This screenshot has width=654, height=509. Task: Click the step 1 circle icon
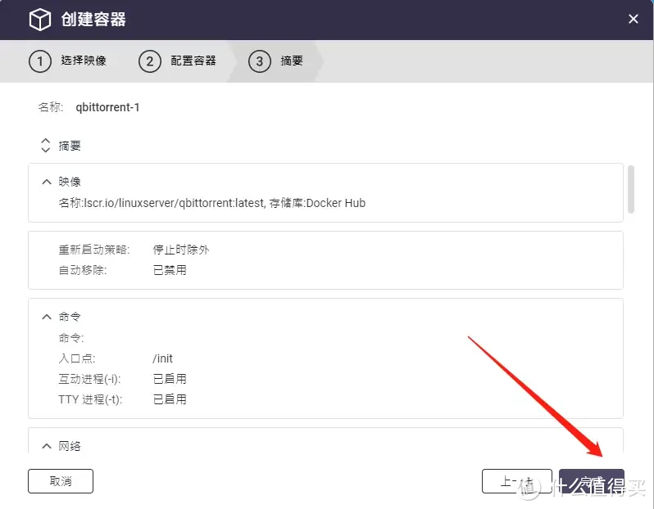[x=39, y=61]
